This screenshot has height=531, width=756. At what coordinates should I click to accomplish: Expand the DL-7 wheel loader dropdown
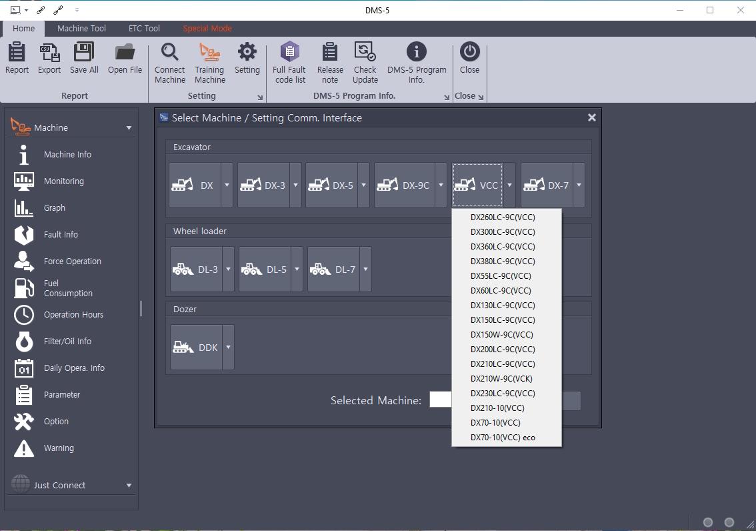pyautogui.click(x=365, y=269)
